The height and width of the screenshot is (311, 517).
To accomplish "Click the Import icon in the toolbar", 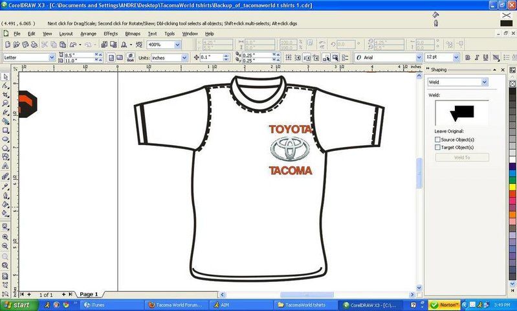I will (104, 44).
